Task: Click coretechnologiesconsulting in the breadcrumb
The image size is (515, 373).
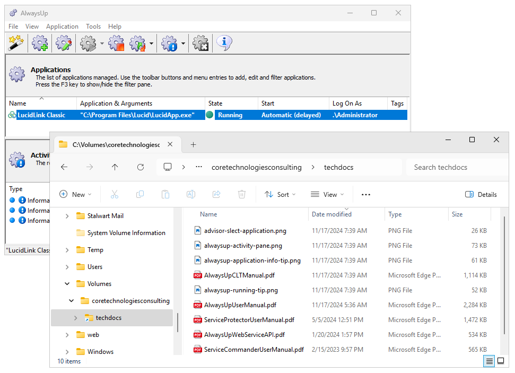Action: tap(257, 167)
